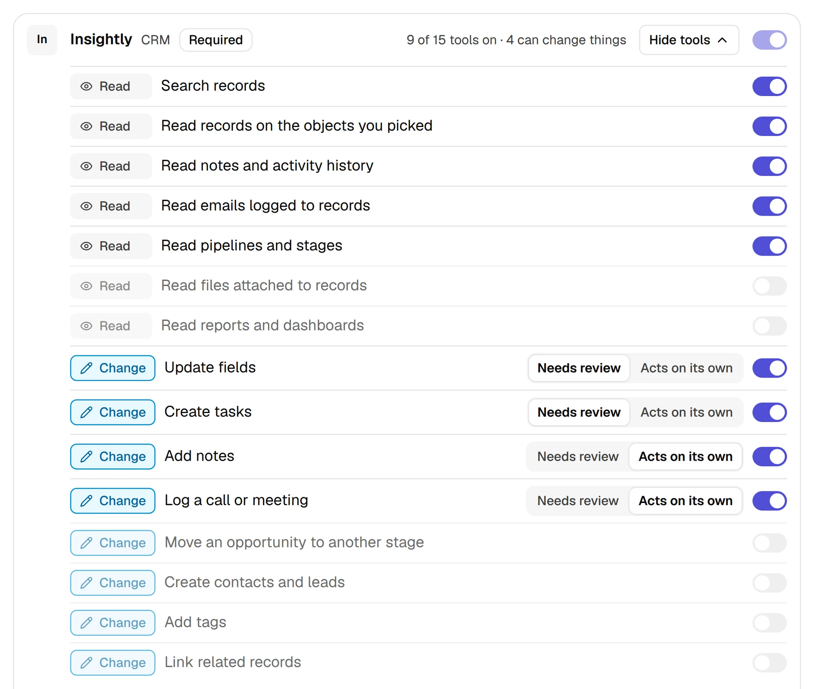Click pencil icon on Create tasks row
814x689 pixels.
click(x=86, y=412)
